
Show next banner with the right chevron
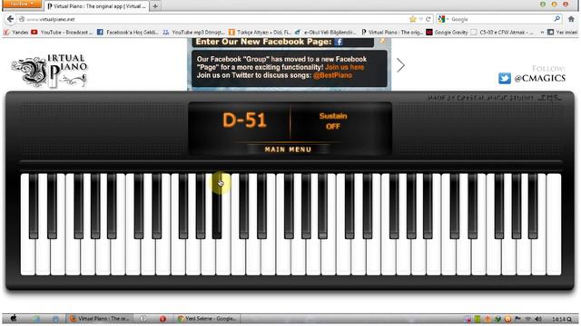(400, 65)
